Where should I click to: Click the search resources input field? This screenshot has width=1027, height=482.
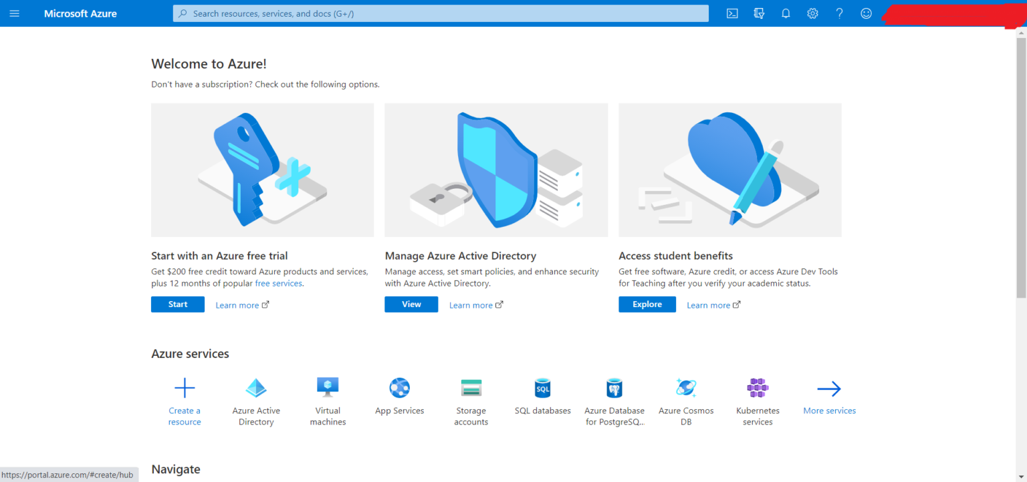(x=441, y=13)
